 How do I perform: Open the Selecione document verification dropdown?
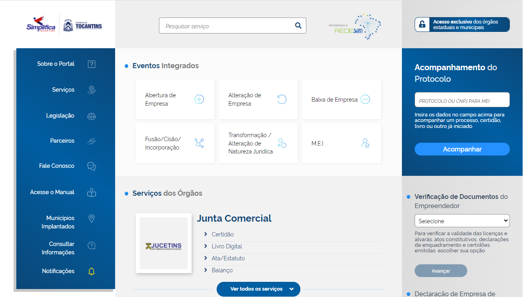coord(462,221)
